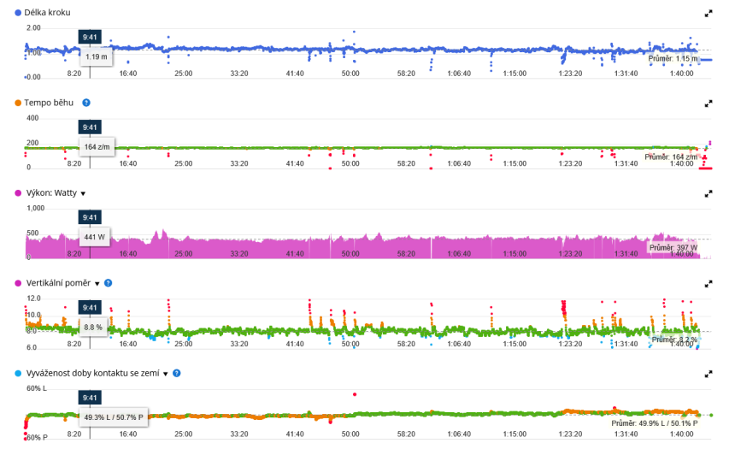Open help for Vertikální poměr
The image size is (735, 449).
click(x=109, y=283)
